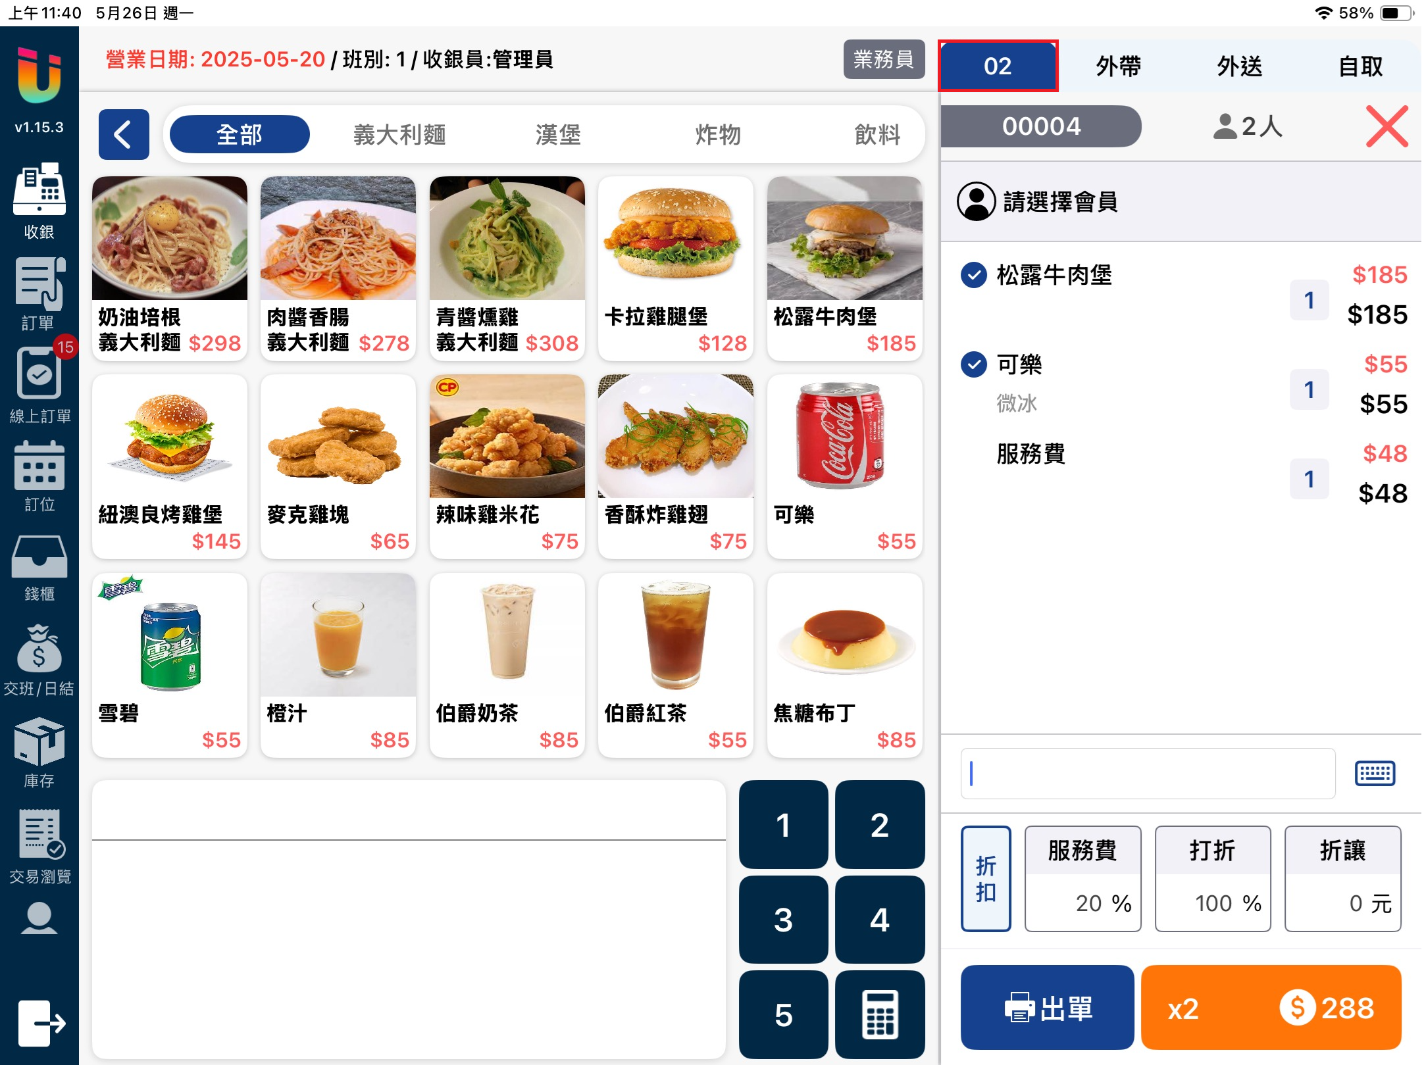Select the 外帶 takeout order tab
The image size is (1424, 1065).
point(1119,66)
